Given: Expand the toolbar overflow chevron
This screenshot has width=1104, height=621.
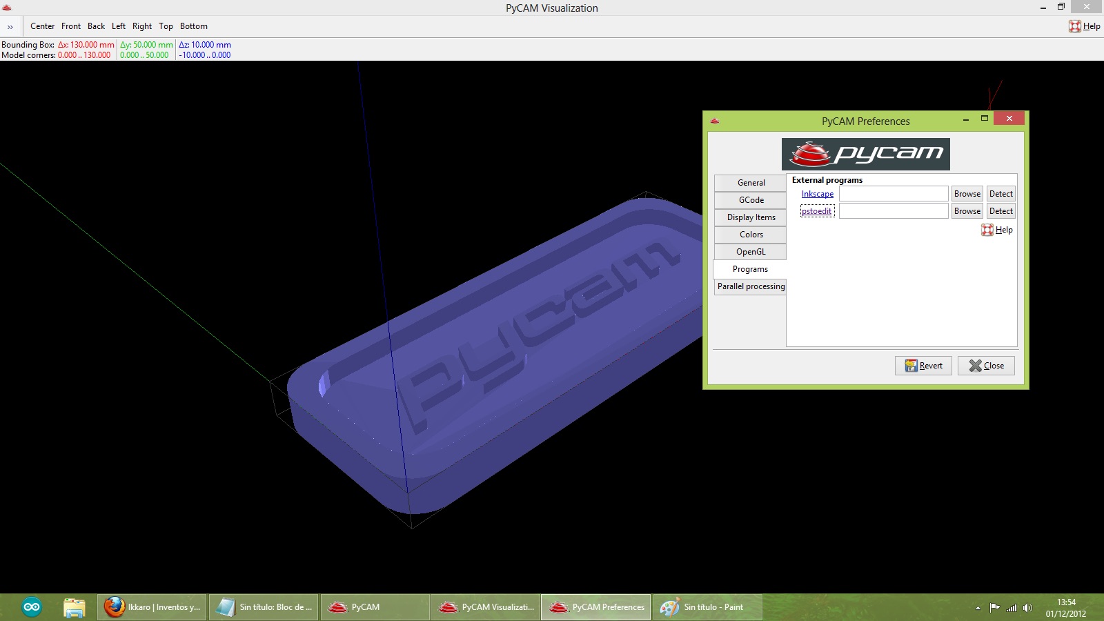Looking at the screenshot, I should coord(10,27).
